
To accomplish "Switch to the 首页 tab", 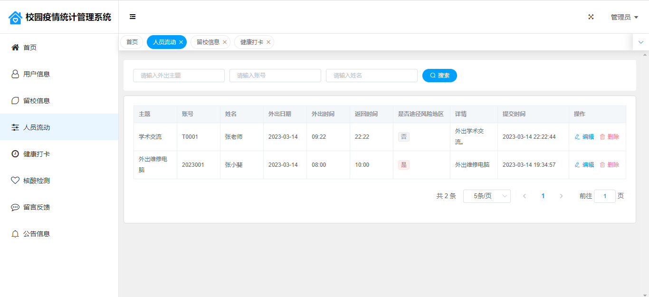I will click(132, 42).
